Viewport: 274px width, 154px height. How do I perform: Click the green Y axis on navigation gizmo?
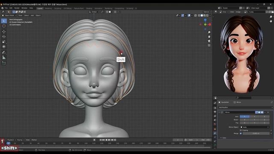point(205,25)
